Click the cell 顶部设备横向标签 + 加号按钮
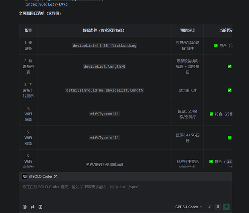This screenshot has height=213, width=249. coord(187,66)
